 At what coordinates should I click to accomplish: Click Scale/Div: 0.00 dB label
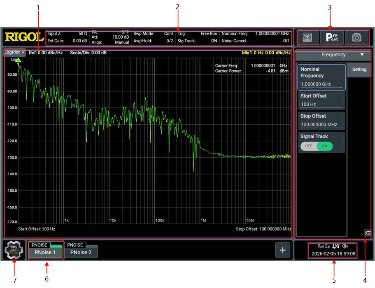pyautogui.click(x=88, y=53)
